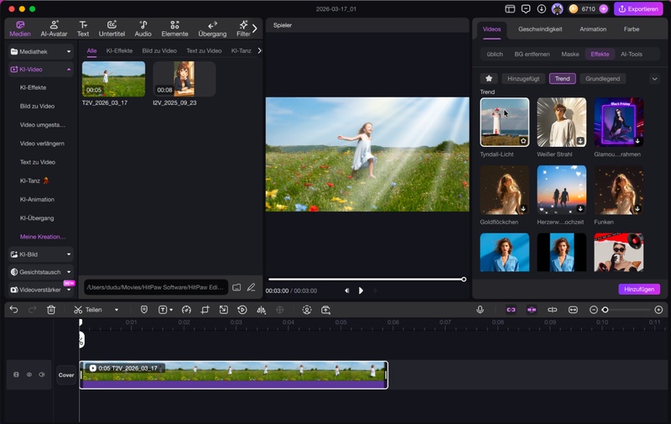This screenshot has height=424, width=671.
Task: Open text tool dropdown in timeline toolbar
Action: coord(171,310)
